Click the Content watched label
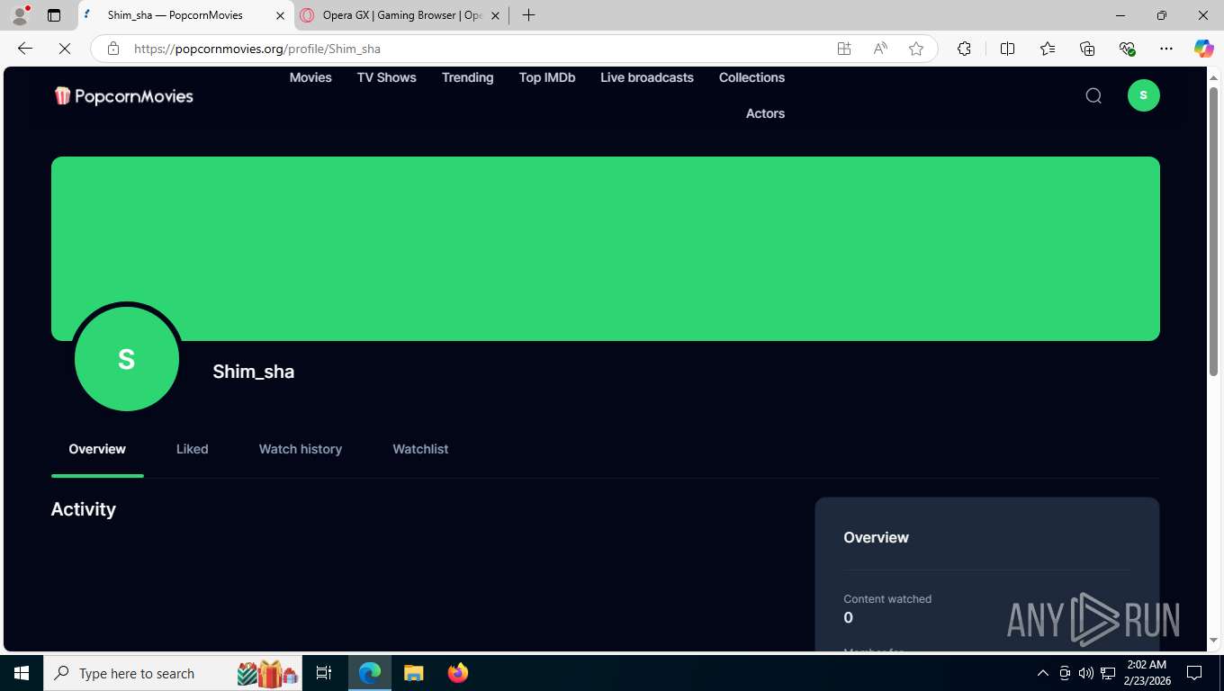This screenshot has height=691, width=1224. pos(887,599)
